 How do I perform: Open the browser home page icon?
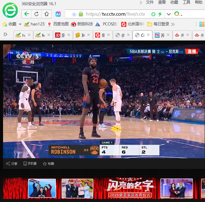pos(47,14)
